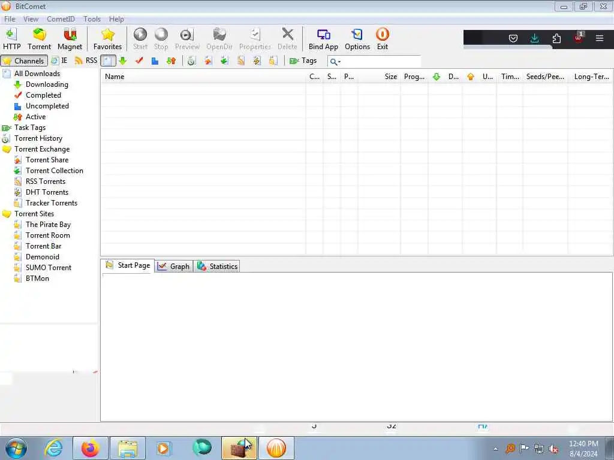
Task: Sort by the Seeds/Peers column header
Action: tap(545, 77)
